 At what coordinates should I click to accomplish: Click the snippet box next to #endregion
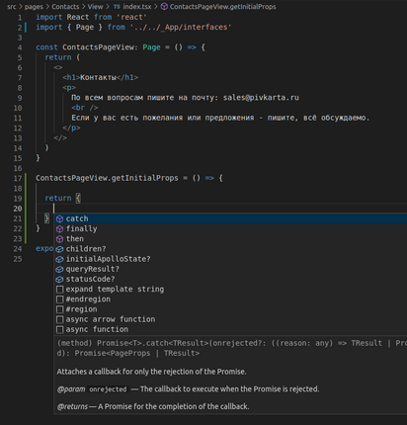click(59, 299)
